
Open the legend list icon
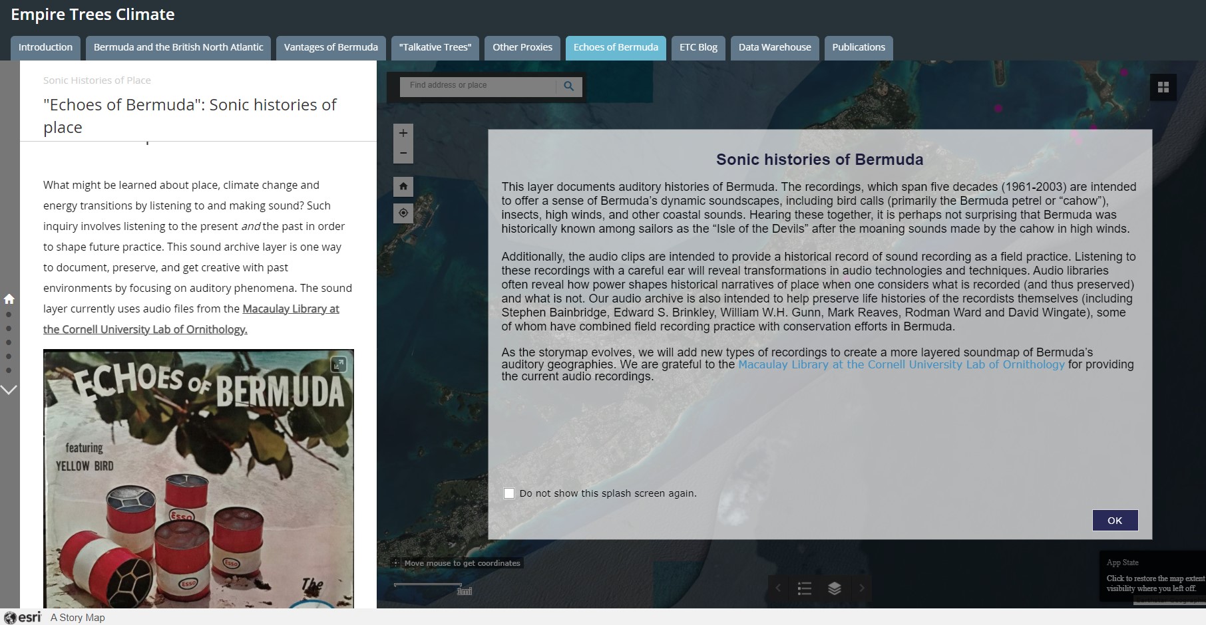(x=804, y=588)
